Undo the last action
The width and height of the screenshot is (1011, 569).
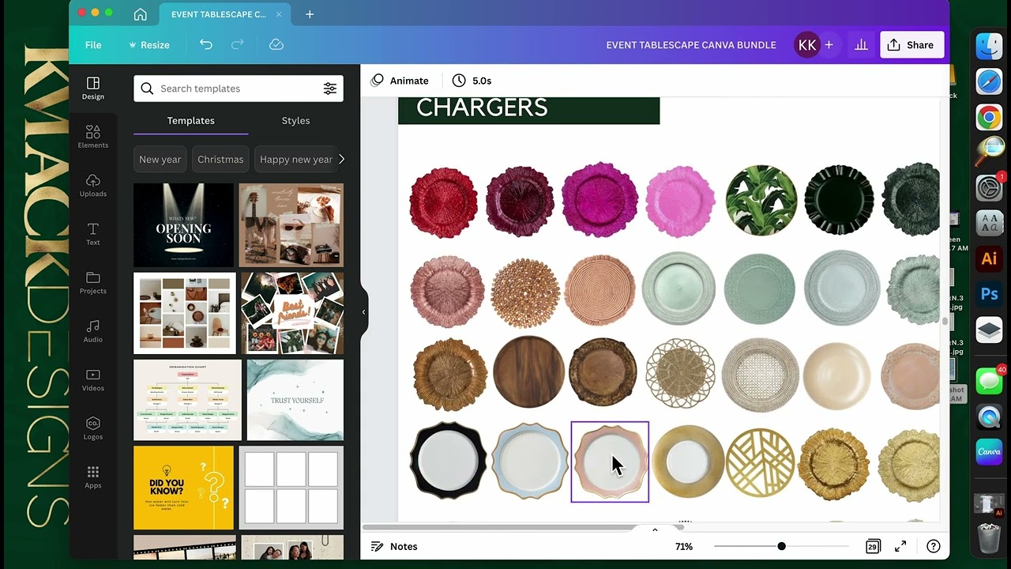pyautogui.click(x=206, y=45)
